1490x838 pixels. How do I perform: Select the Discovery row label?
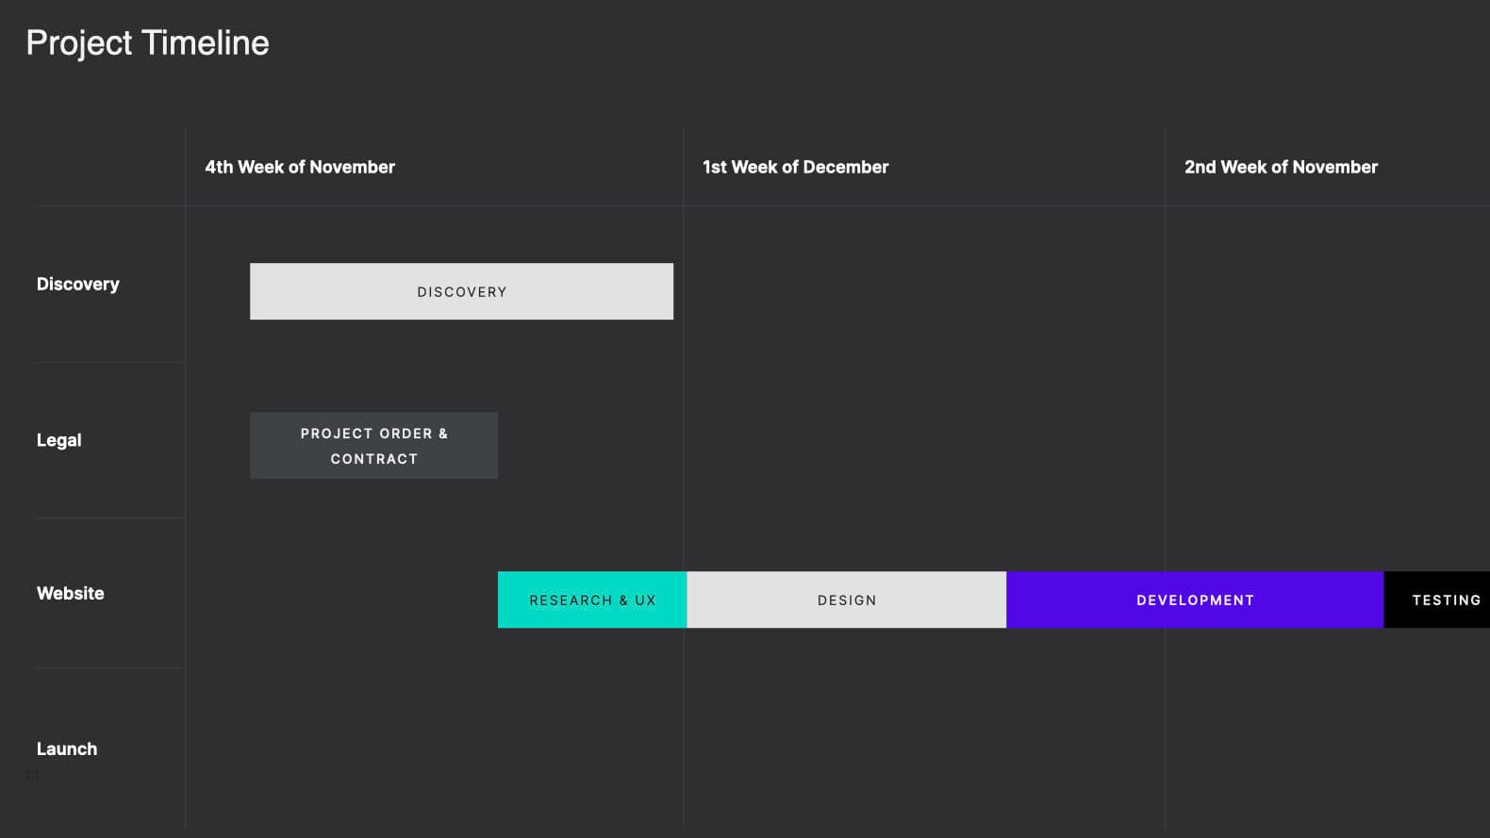coord(77,284)
